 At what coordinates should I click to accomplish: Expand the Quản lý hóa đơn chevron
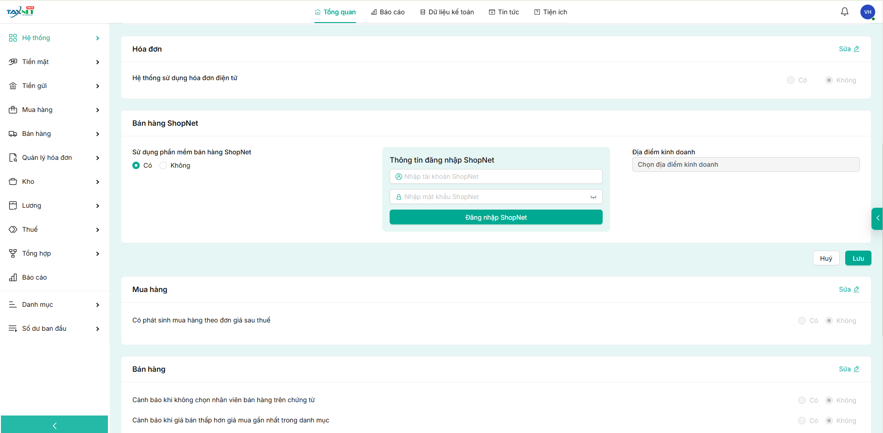97,158
